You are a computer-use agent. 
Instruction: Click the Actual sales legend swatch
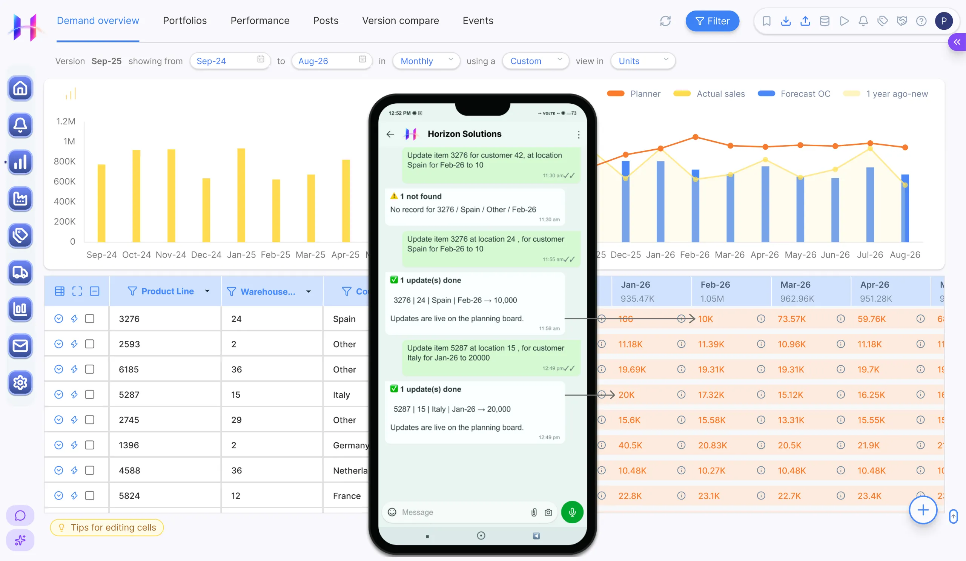tap(682, 94)
